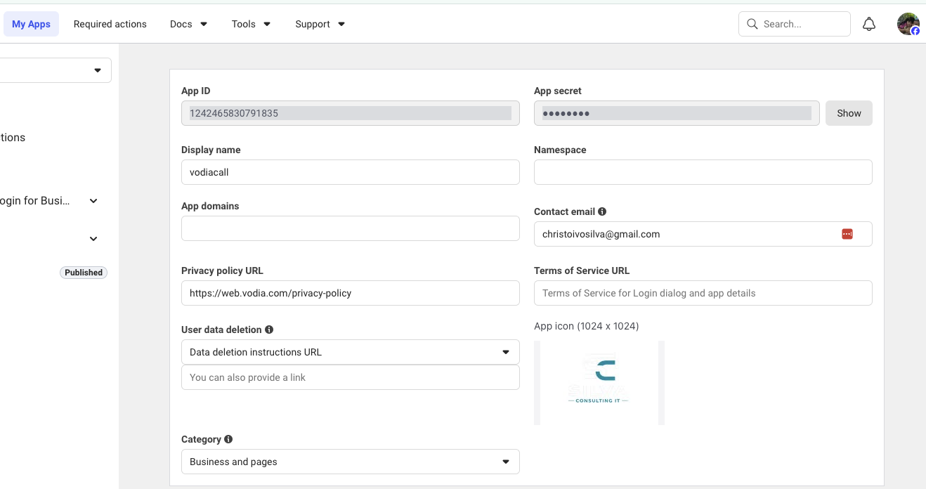Go to the My Apps tab
926x489 pixels.
coord(31,24)
